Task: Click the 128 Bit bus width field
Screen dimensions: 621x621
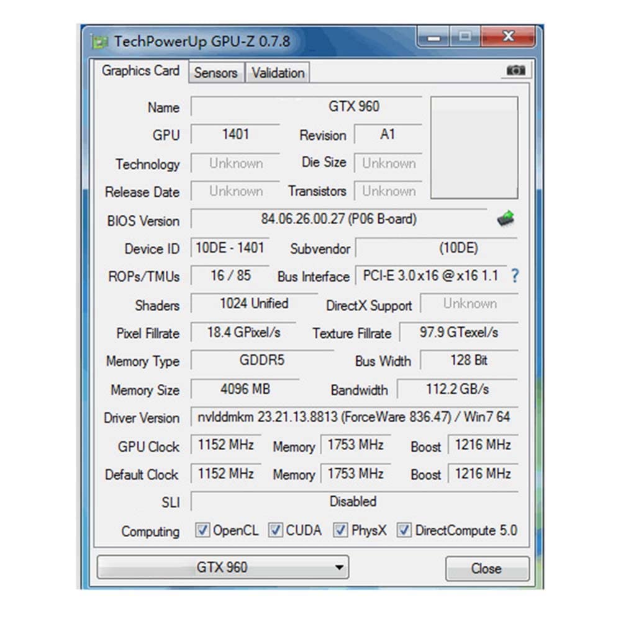Action: tap(469, 360)
